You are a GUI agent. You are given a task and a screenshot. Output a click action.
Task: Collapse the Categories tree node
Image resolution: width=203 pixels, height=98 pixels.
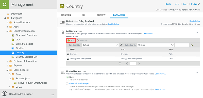point(5,18)
